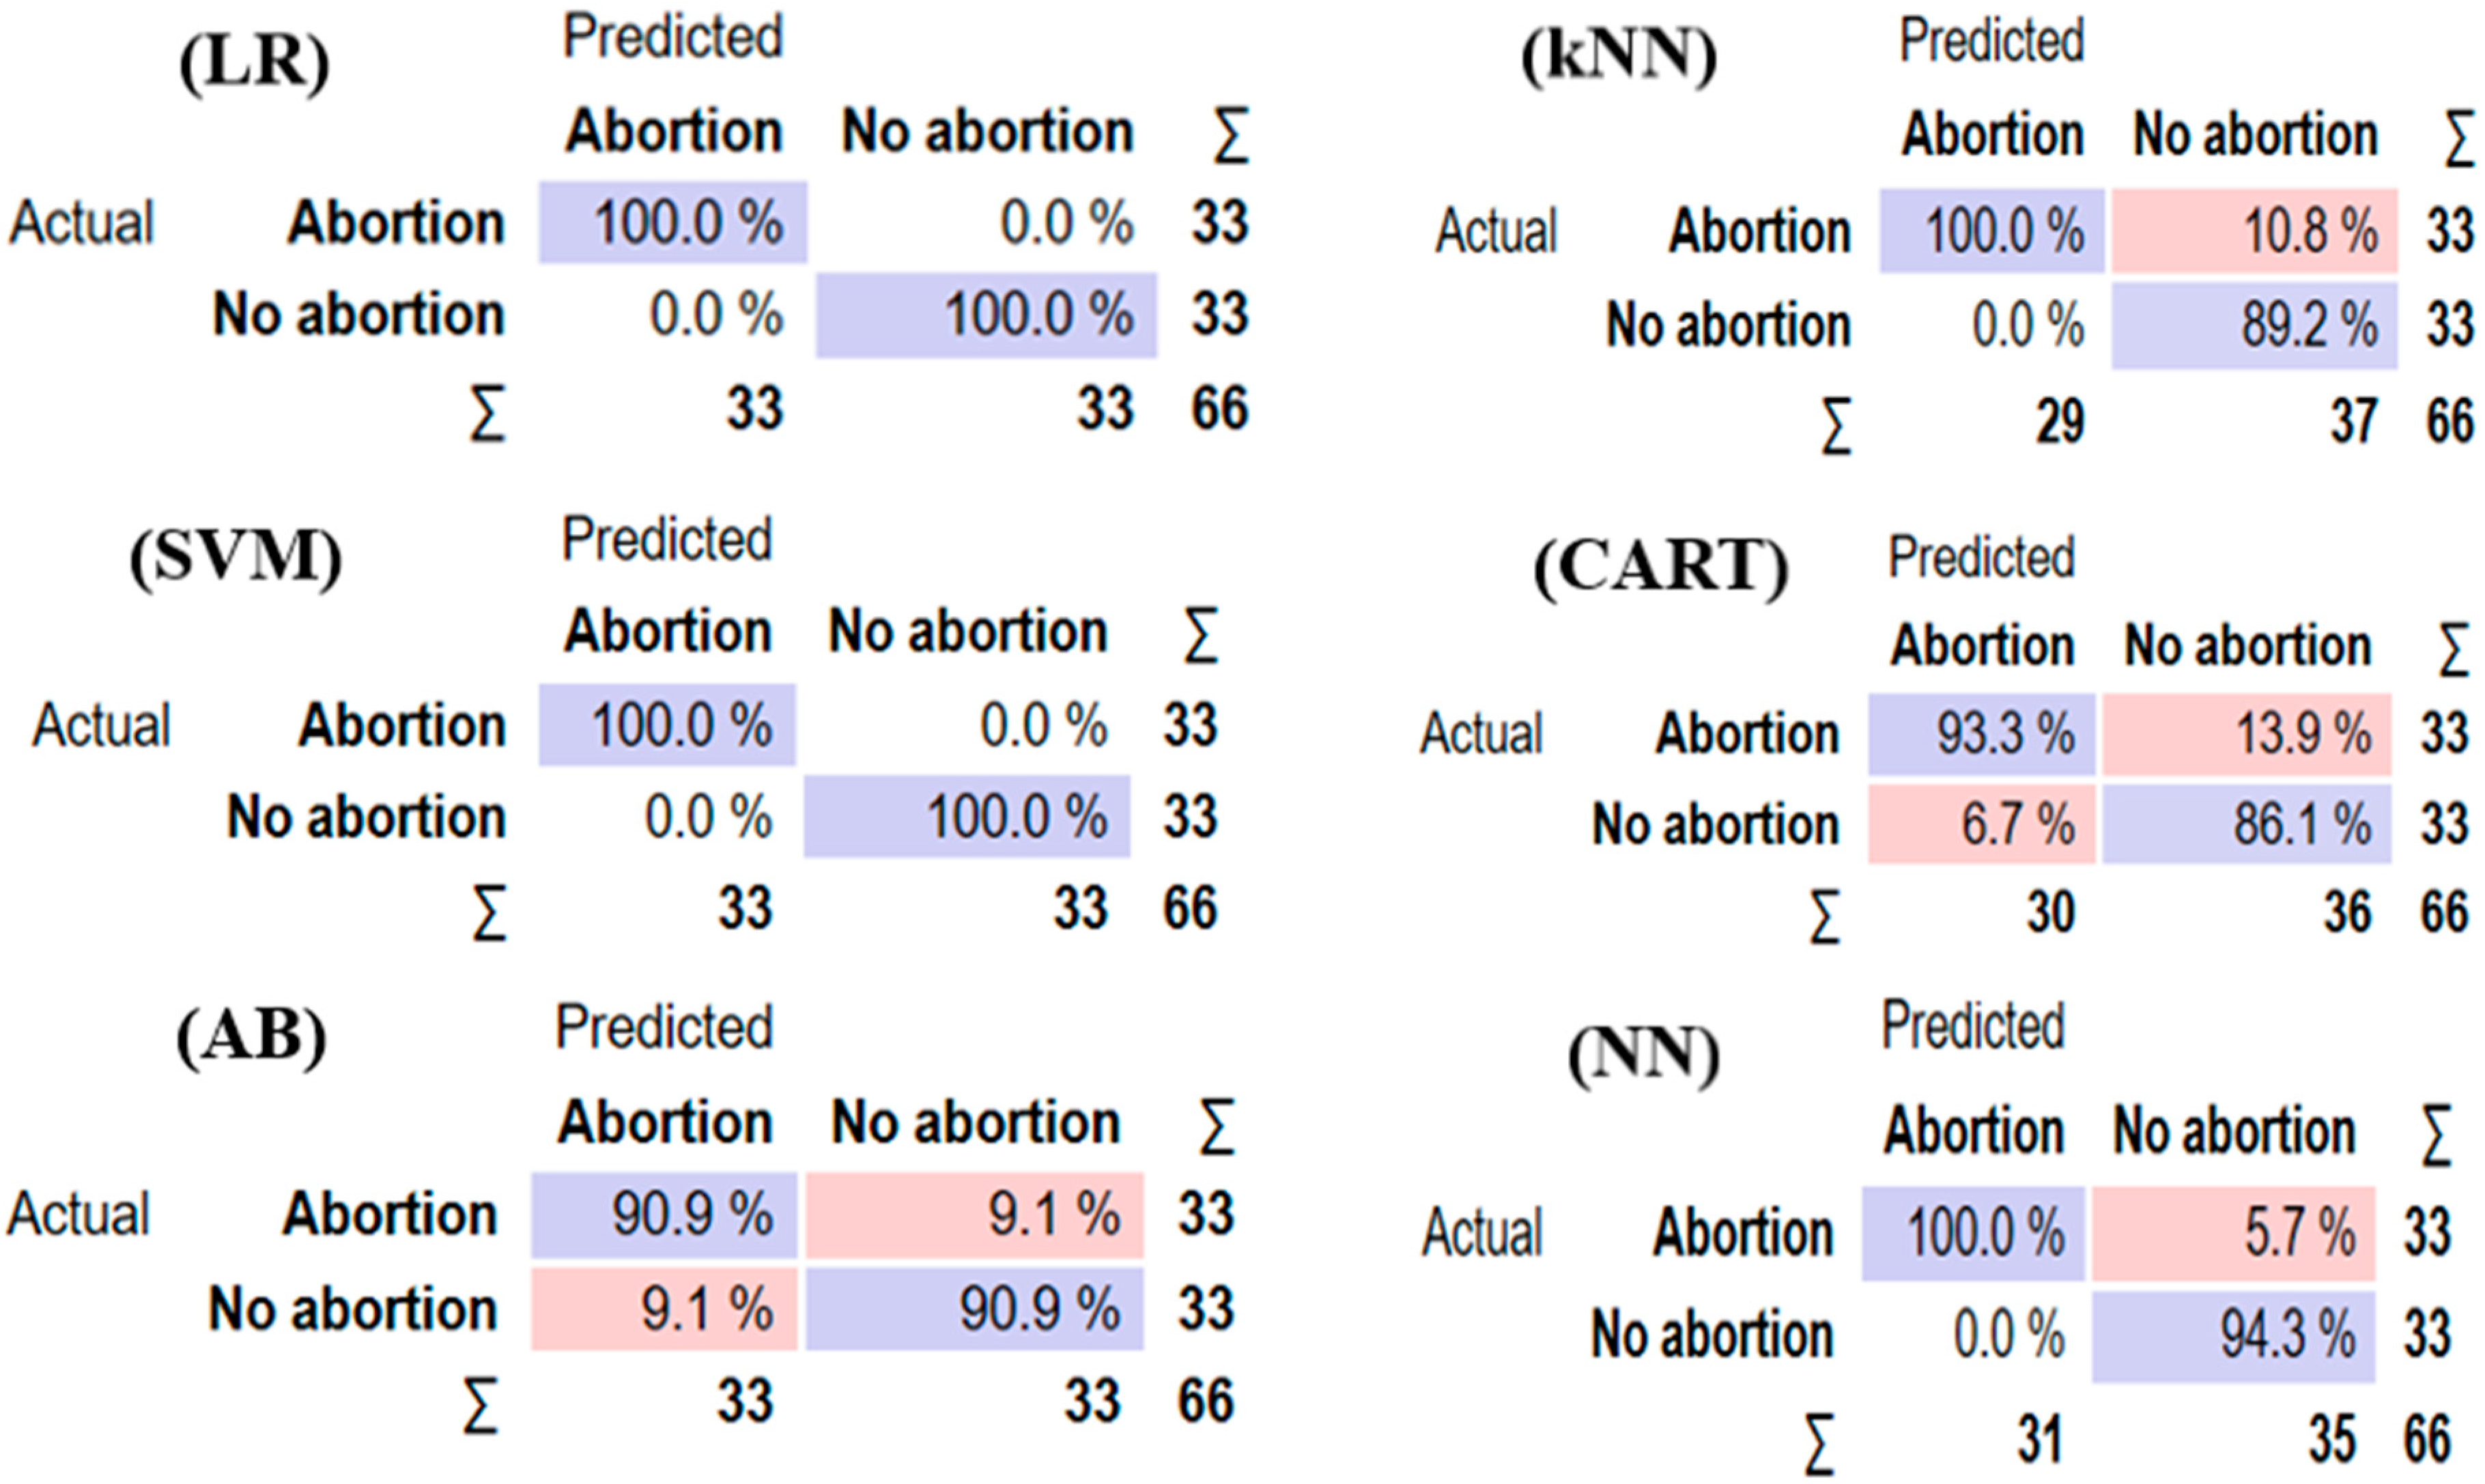The image size is (2485, 1484).
Task: Click the kNN column total 29
Action: 2059,422
